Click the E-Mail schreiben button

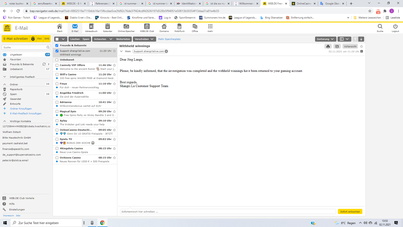16,39
